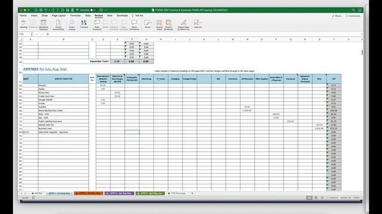Click the search magnifier in title bar
Image resolution: width=382 pixels, height=214 pixels.
353,10
